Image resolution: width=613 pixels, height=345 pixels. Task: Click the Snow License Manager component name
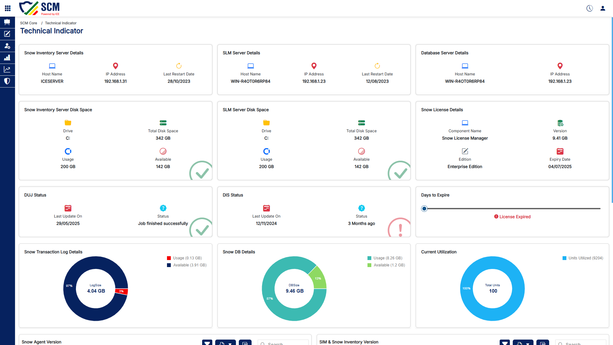[465, 138]
